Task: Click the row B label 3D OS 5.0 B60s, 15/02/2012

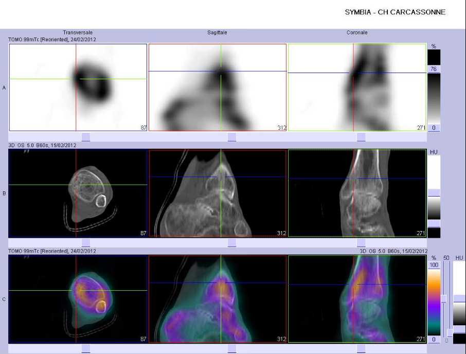Action: 42,145
